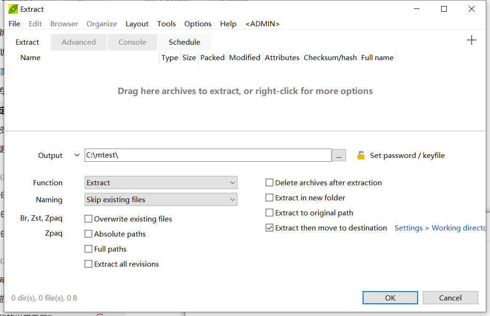Open the Options menu
Image resolution: width=490 pixels, height=316 pixels.
[x=198, y=24]
